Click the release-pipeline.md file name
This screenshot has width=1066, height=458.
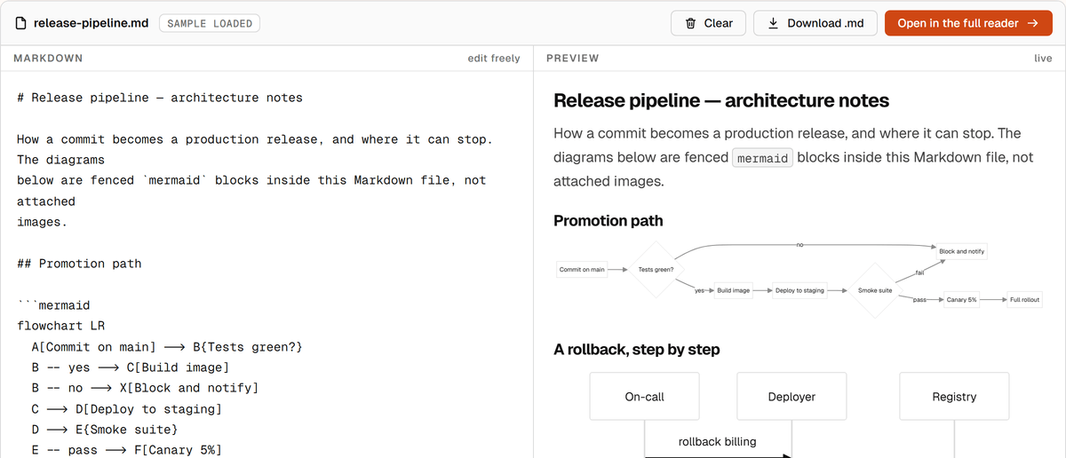[x=91, y=24]
